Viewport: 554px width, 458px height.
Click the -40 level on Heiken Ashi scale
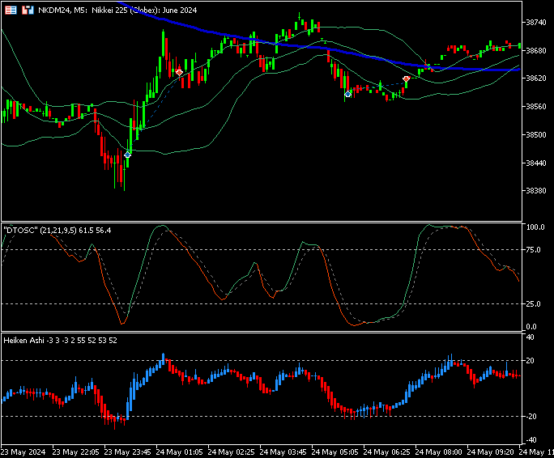tap(531, 440)
